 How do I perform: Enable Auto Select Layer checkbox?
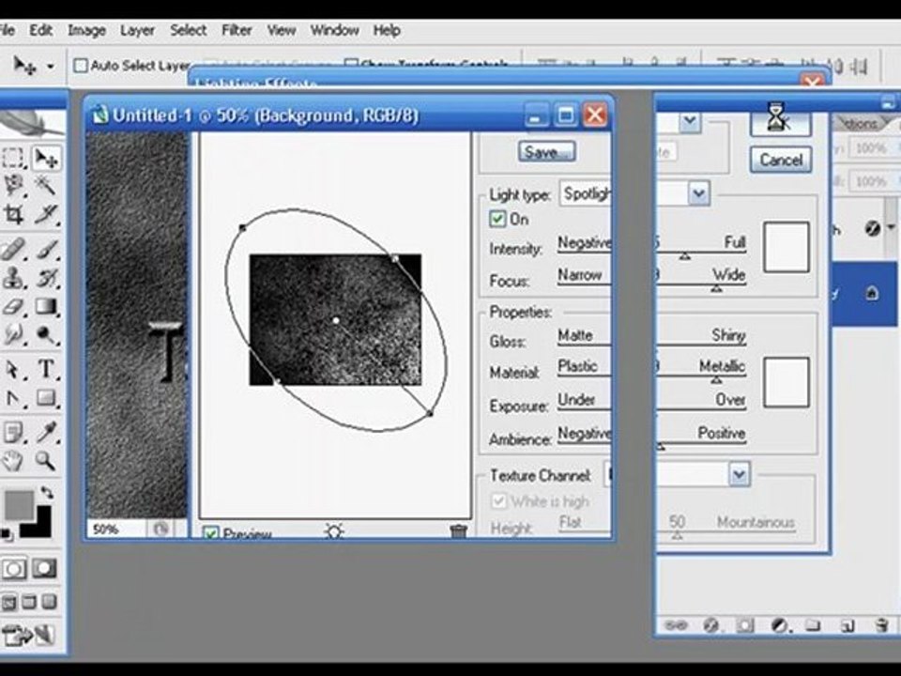click(81, 66)
